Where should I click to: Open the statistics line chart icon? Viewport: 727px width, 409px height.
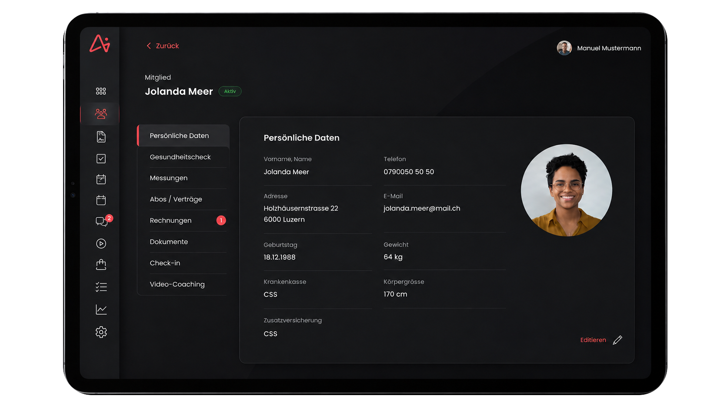(x=101, y=309)
